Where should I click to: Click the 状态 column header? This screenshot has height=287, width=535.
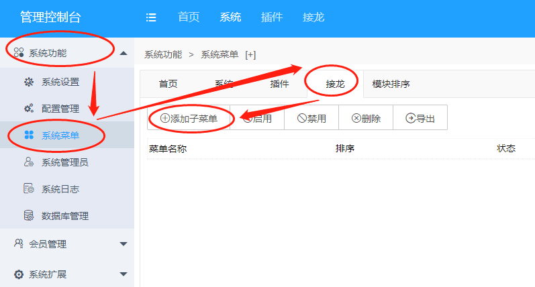coord(506,148)
